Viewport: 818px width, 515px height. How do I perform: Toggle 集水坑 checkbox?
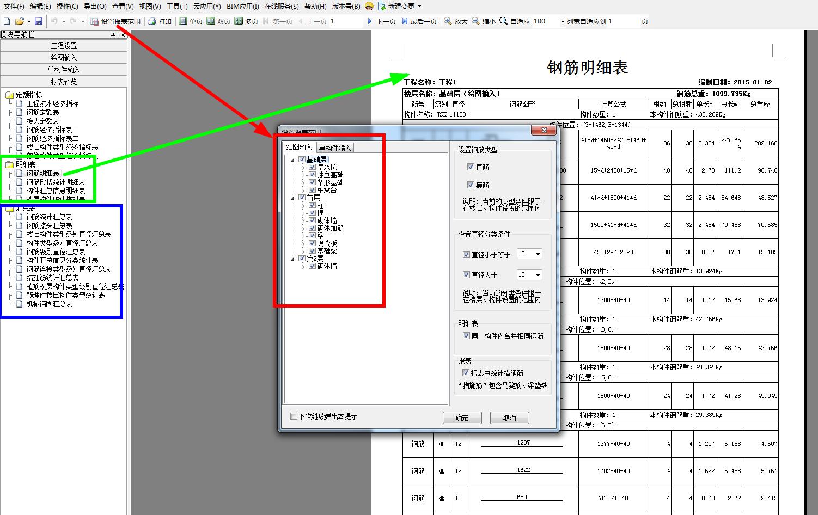pyautogui.click(x=312, y=167)
